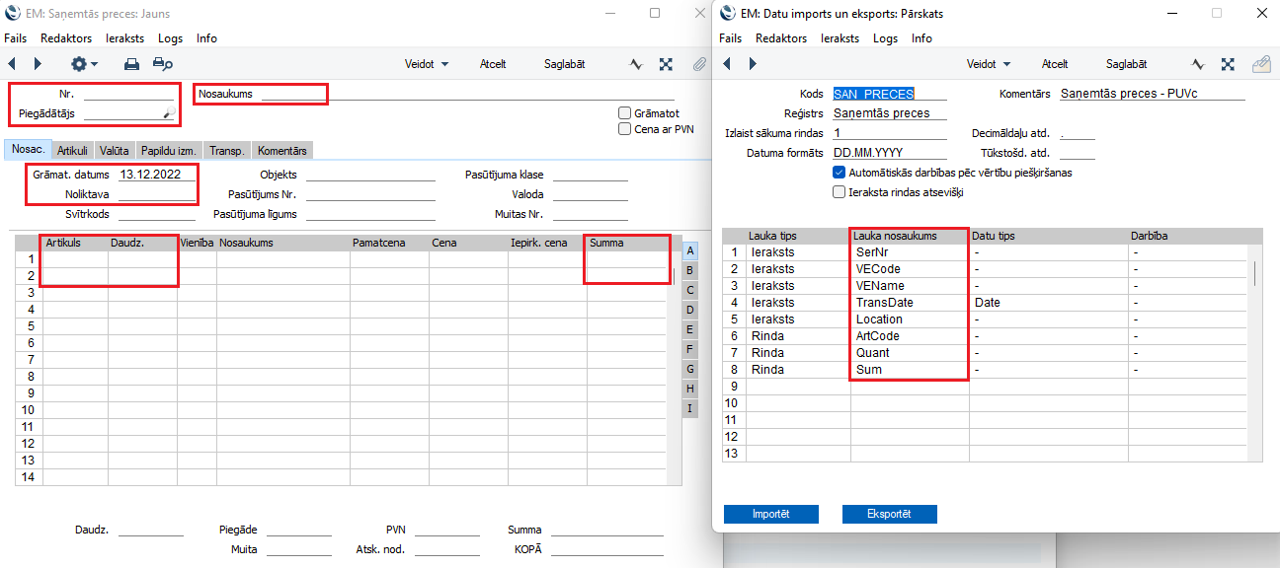The height and width of the screenshot is (568, 1280).
Task: Click the expand arrows icon in import window
Action: point(1228,64)
